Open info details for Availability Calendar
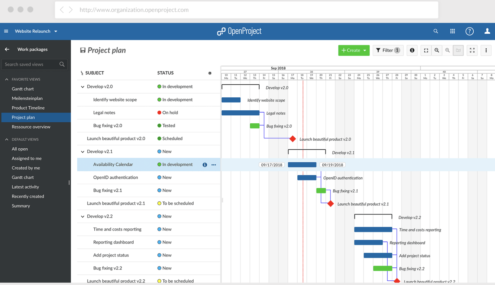This screenshot has height=285, width=495. click(x=205, y=165)
